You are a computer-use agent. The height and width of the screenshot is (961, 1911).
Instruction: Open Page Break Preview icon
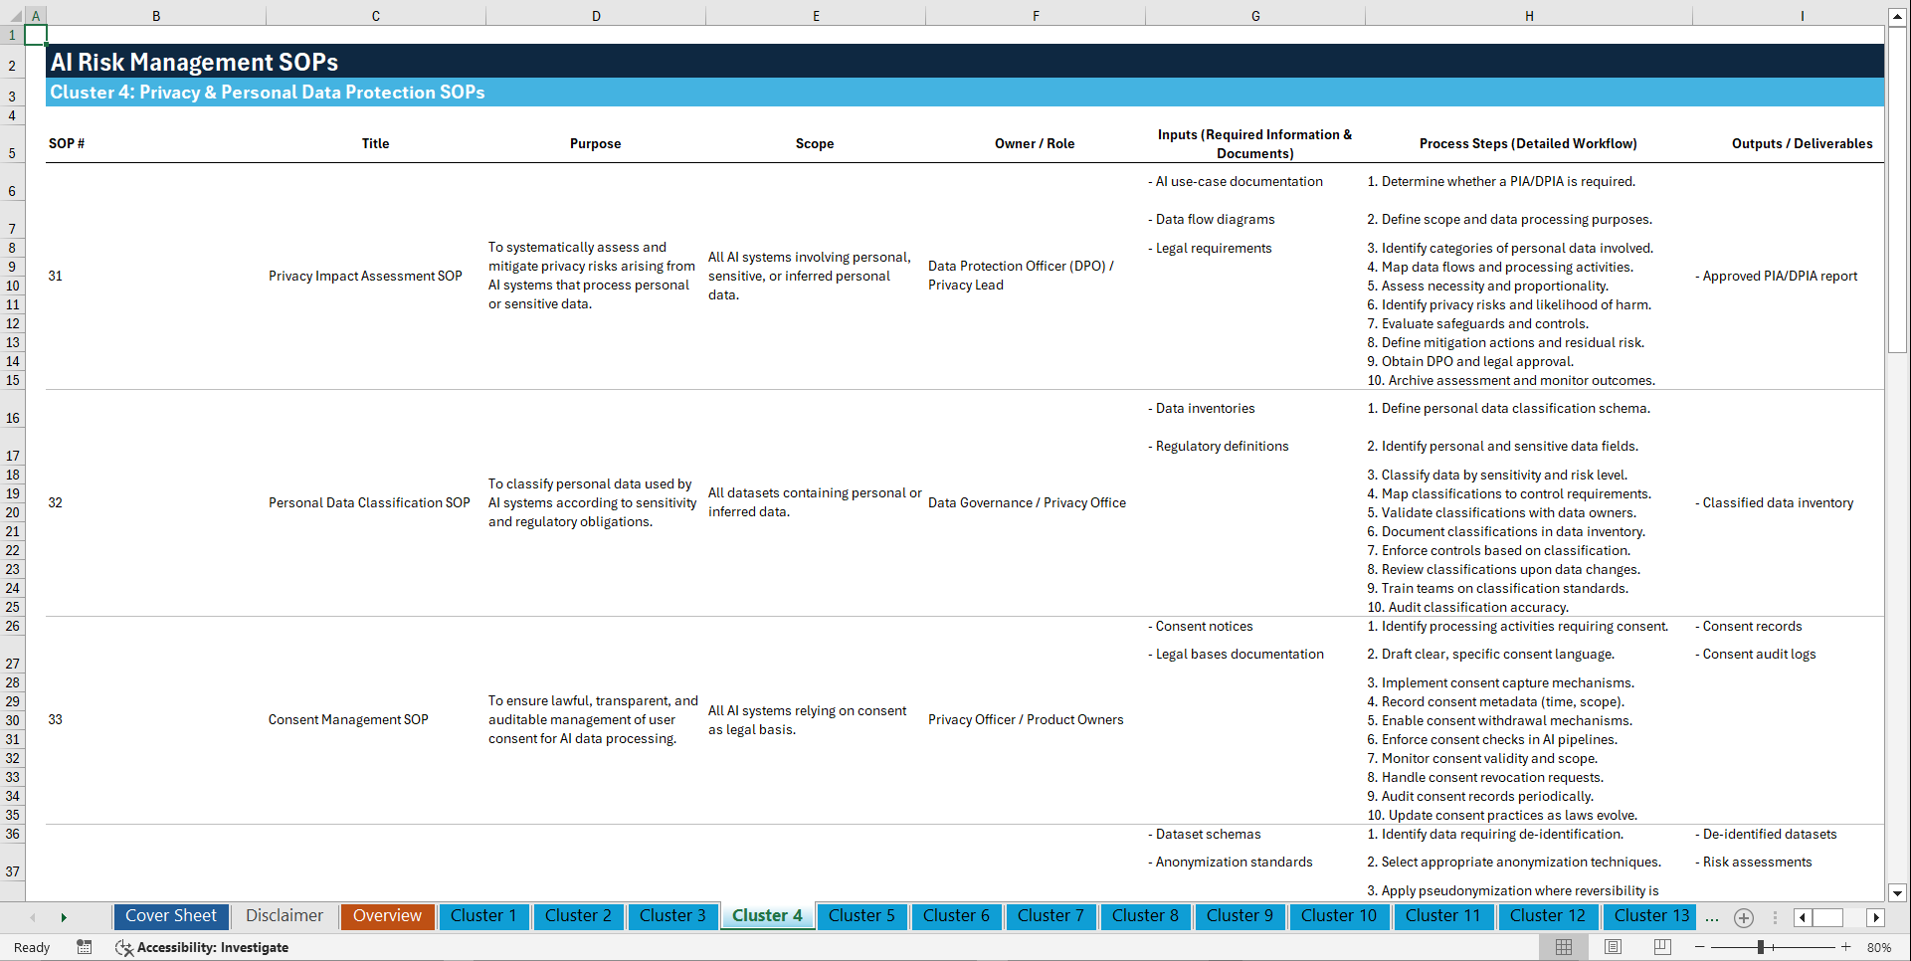1661,946
